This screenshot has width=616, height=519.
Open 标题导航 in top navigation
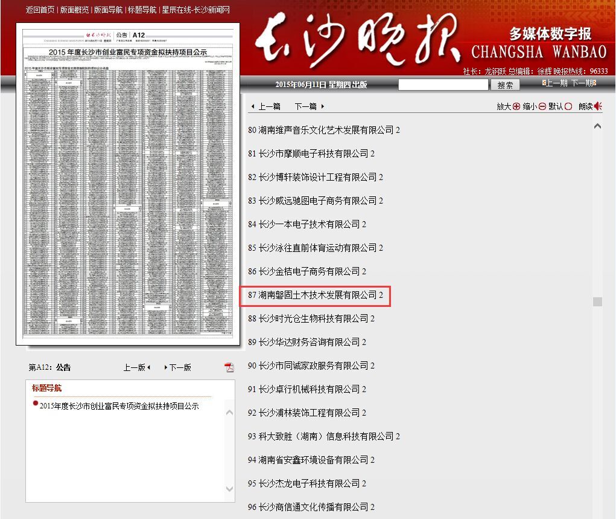click(x=142, y=10)
